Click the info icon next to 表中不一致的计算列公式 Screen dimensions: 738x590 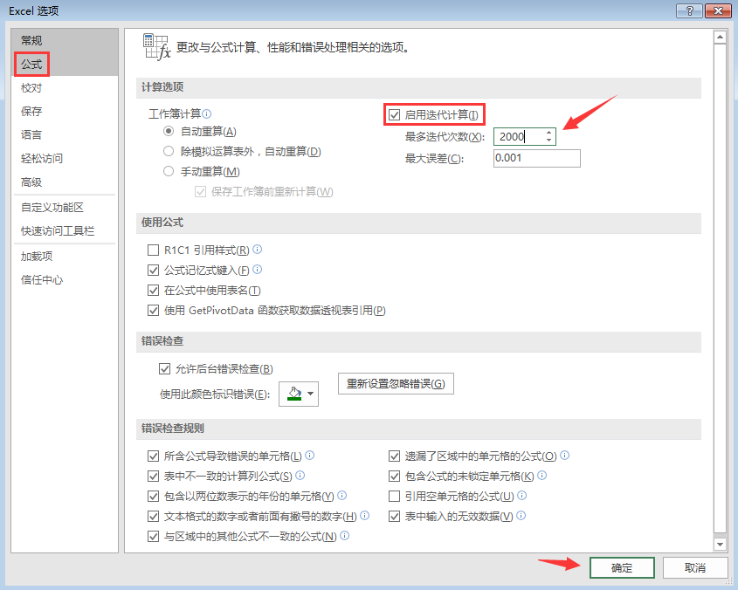[x=300, y=475]
